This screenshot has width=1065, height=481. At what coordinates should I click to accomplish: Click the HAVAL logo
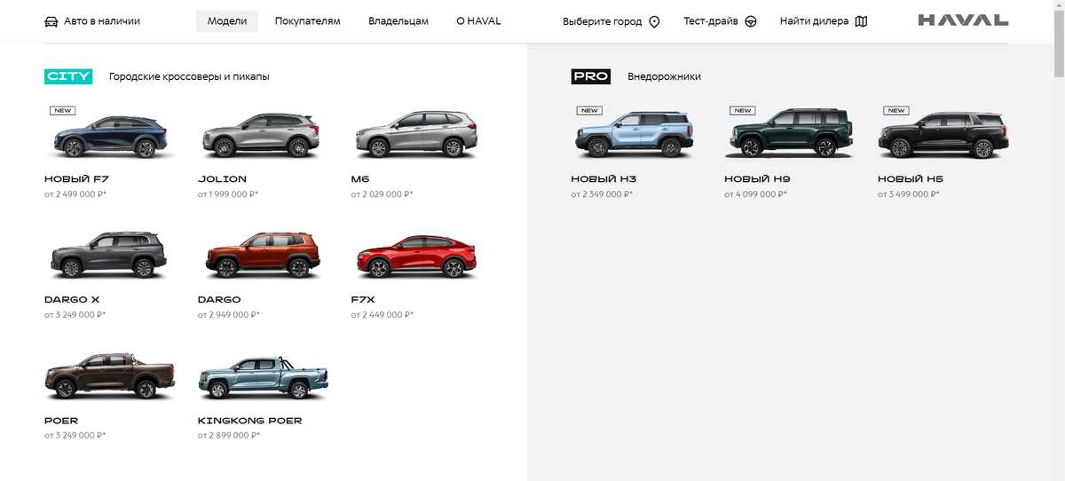(963, 20)
